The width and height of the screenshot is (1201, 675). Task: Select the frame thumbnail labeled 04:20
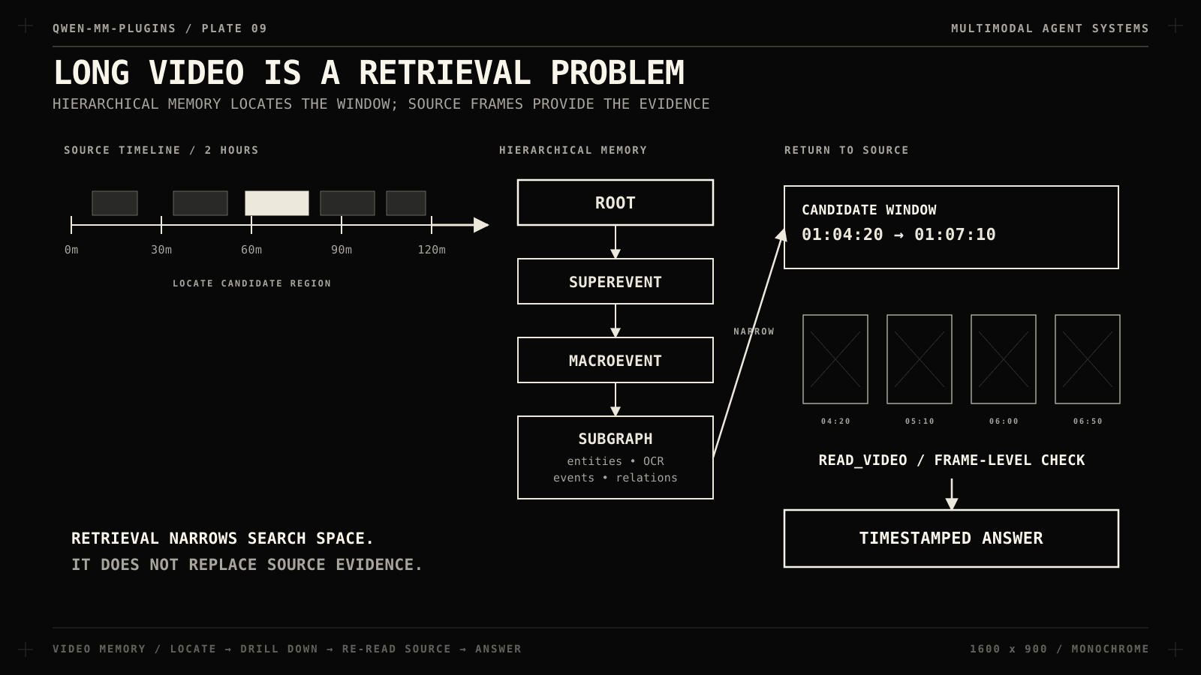coord(835,359)
